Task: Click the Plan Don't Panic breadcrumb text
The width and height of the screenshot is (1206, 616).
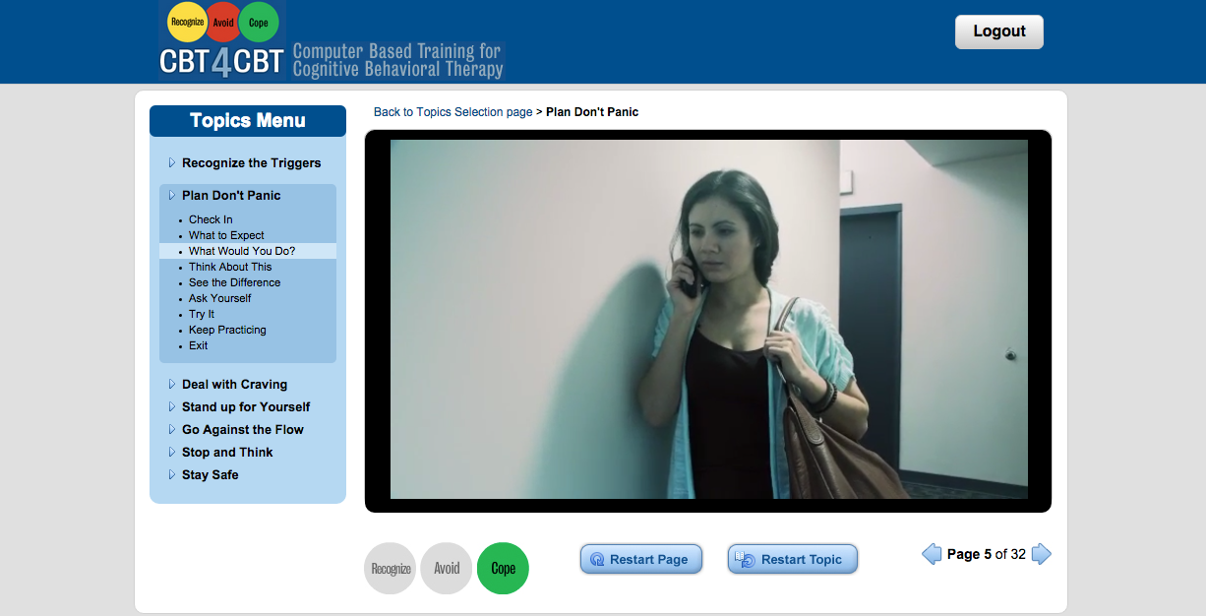Action: (x=592, y=112)
